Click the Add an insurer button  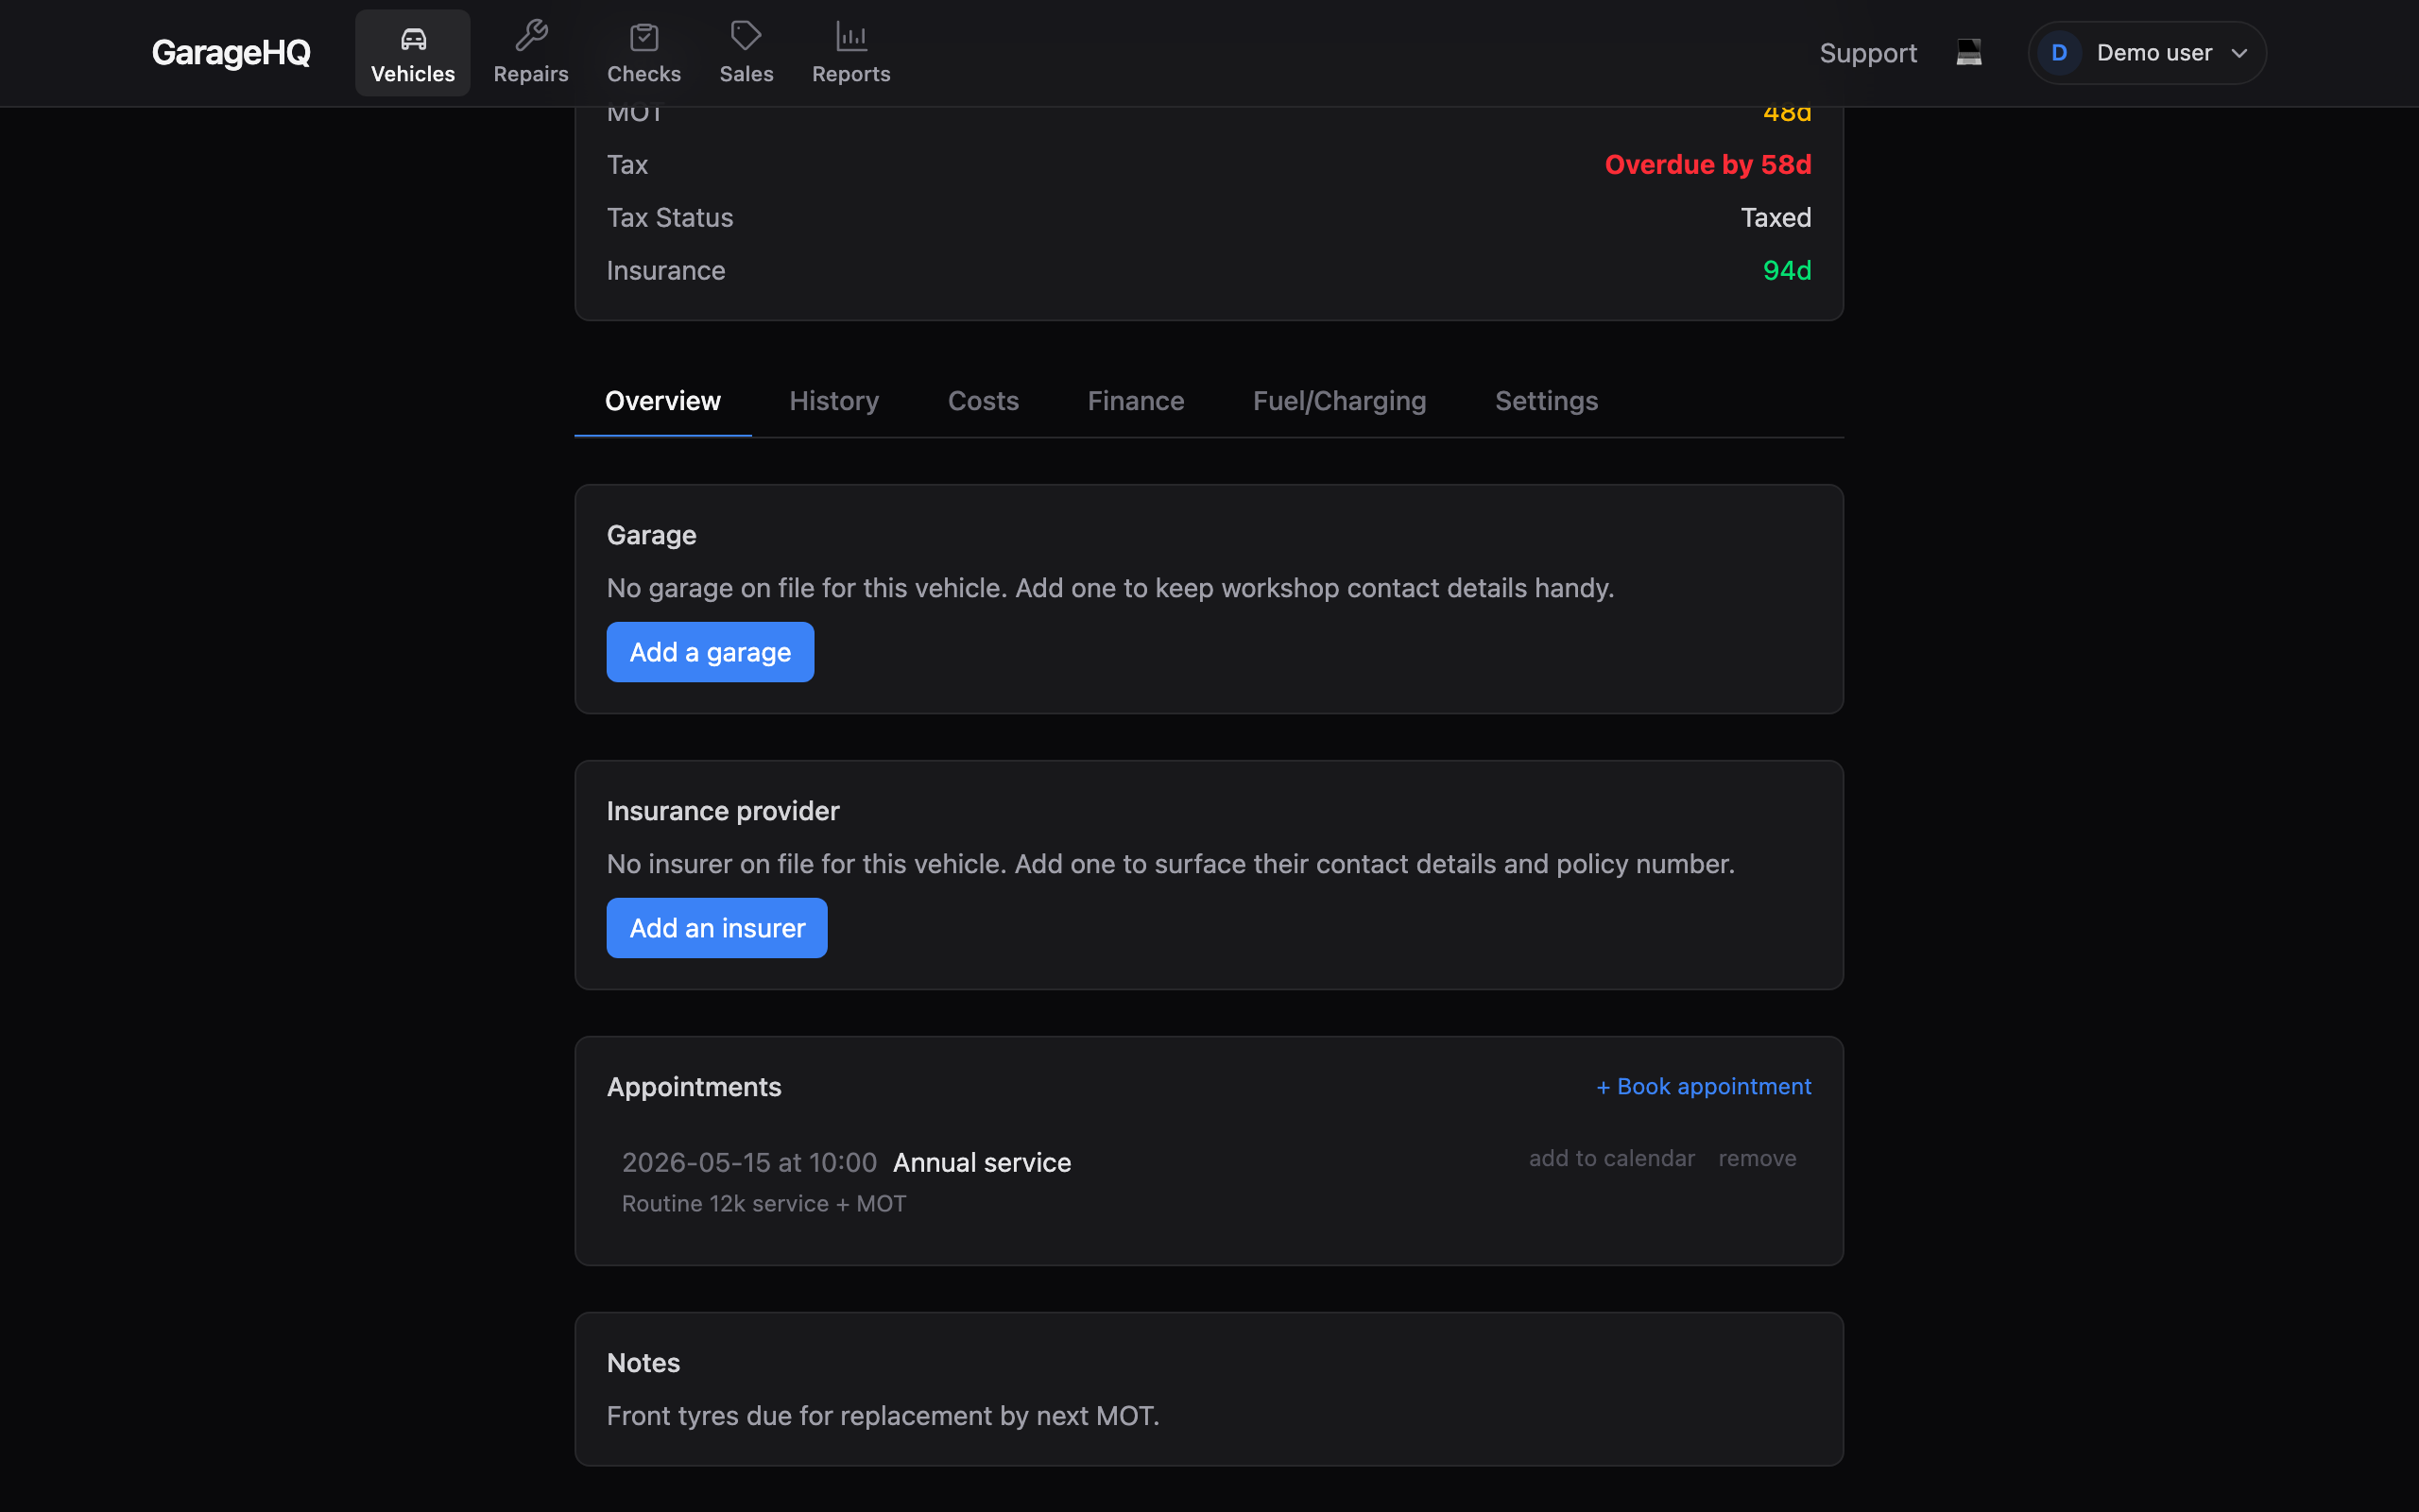(x=716, y=928)
